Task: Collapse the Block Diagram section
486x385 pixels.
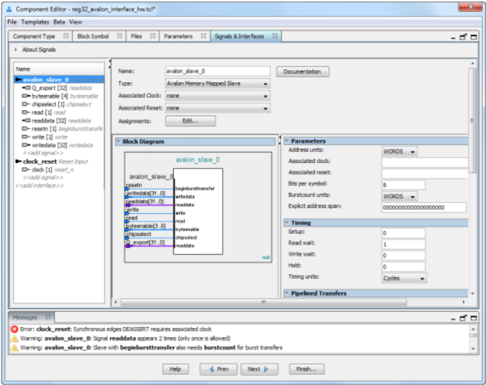Action: (x=118, y=141)
